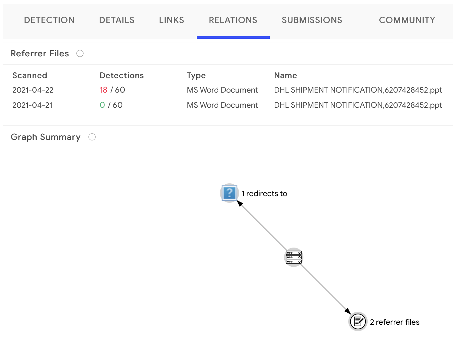Viewport: 453px width, 342px height.
Task: Select the referrer files document node icon
Action: [358, 321]
